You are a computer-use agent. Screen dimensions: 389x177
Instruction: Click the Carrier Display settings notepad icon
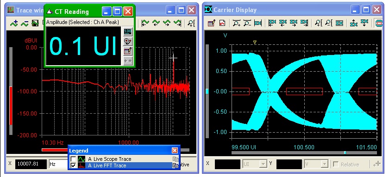pyautogui.click(x=211, y=23)
